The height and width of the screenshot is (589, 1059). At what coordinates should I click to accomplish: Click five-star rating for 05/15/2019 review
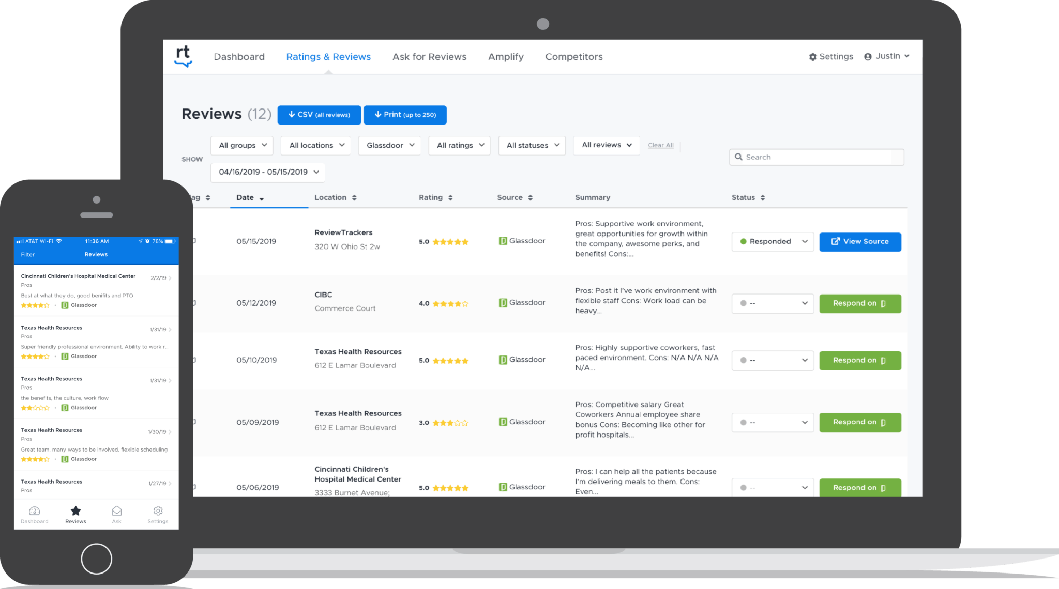pos(450,242)
